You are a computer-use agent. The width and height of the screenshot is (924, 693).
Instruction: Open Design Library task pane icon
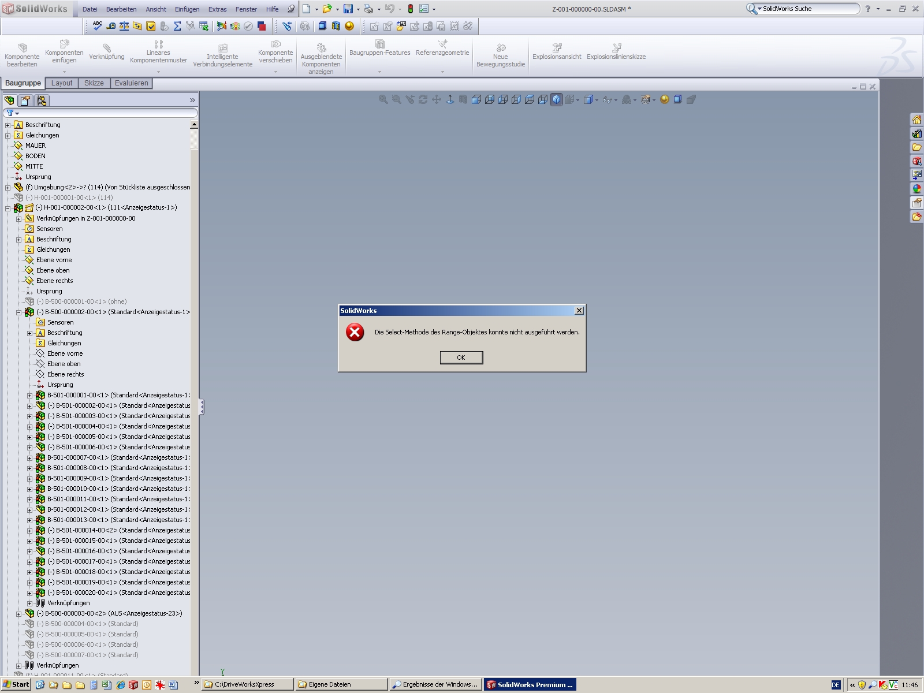(x=916, y=134)
